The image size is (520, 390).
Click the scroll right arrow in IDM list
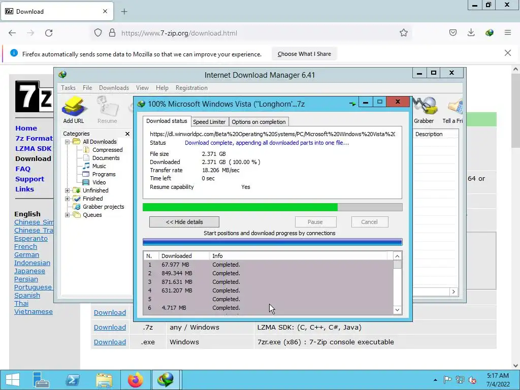coord(453,292)
